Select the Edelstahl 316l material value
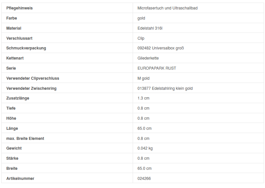Image resolution: width=265 pixels, height=188 pixels. 150,28
